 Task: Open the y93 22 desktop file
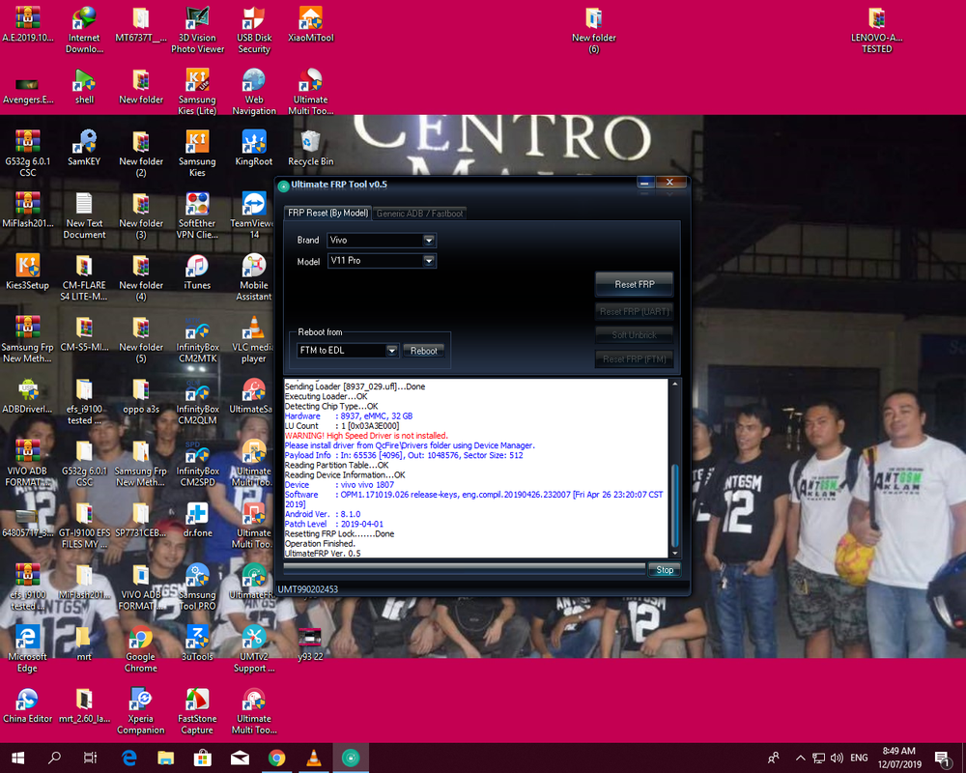tap(310, 644)
